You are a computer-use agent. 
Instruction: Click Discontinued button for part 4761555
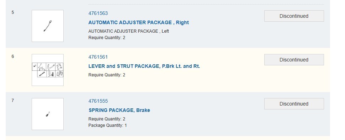pos(294,104)
